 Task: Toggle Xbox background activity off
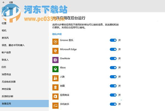click(113, 68)
